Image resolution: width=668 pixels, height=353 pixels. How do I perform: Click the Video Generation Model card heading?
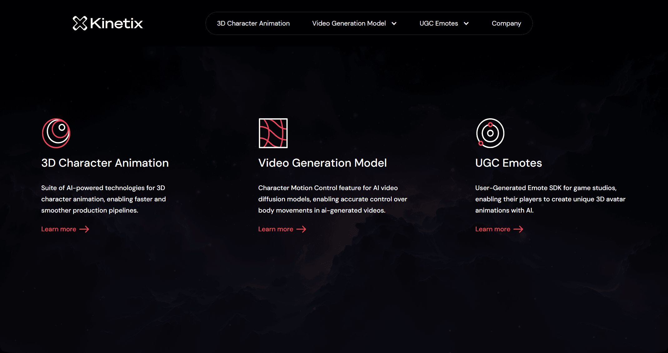pyautogui.click(x=322, y=163)
